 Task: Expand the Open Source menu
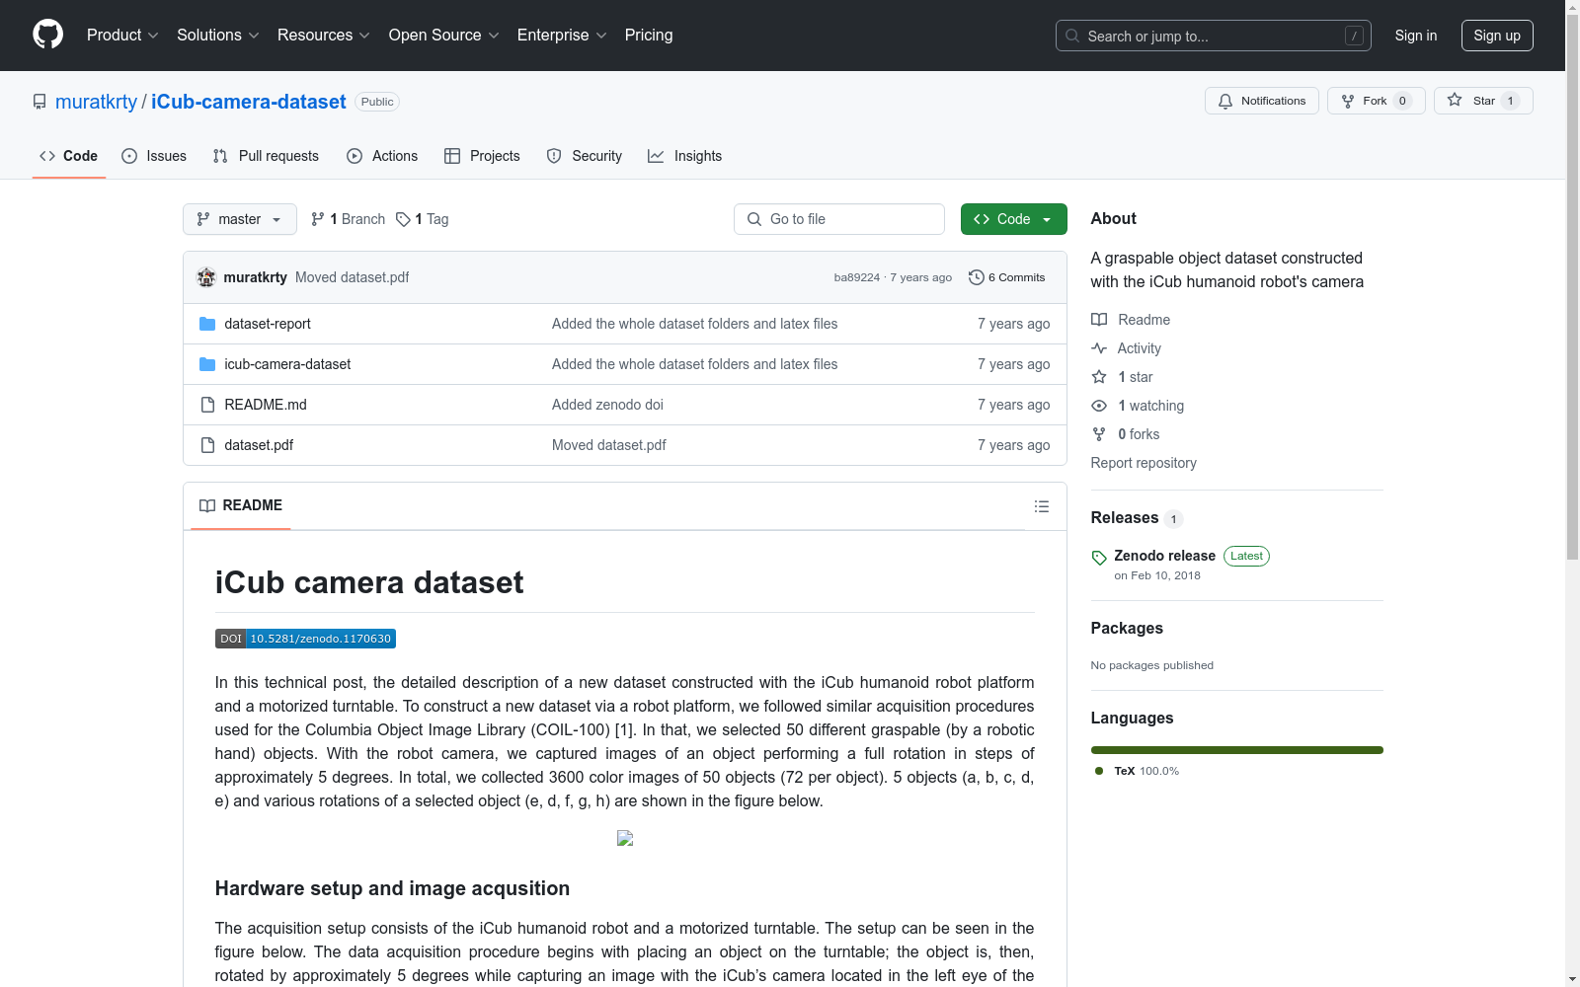[443, 36]
